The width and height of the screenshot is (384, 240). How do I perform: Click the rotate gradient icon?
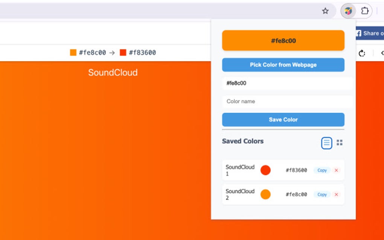pyautogui.click(x=362, y=53)
